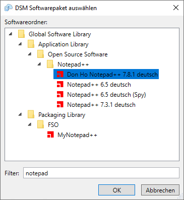184x200 pixels.
Task: Collapse the Notepad++ folder arrow
Action: [39, 64]
